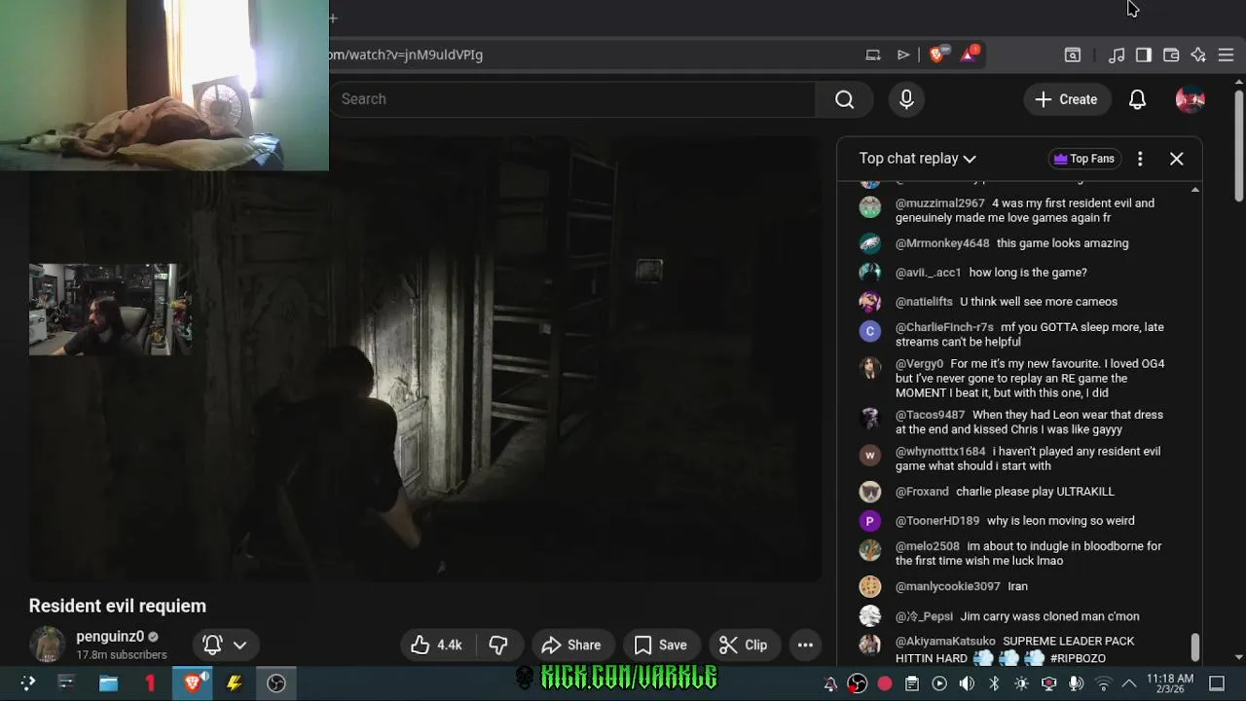Click the Wi-Fi network tray icon

click(x=1103, y=683)
